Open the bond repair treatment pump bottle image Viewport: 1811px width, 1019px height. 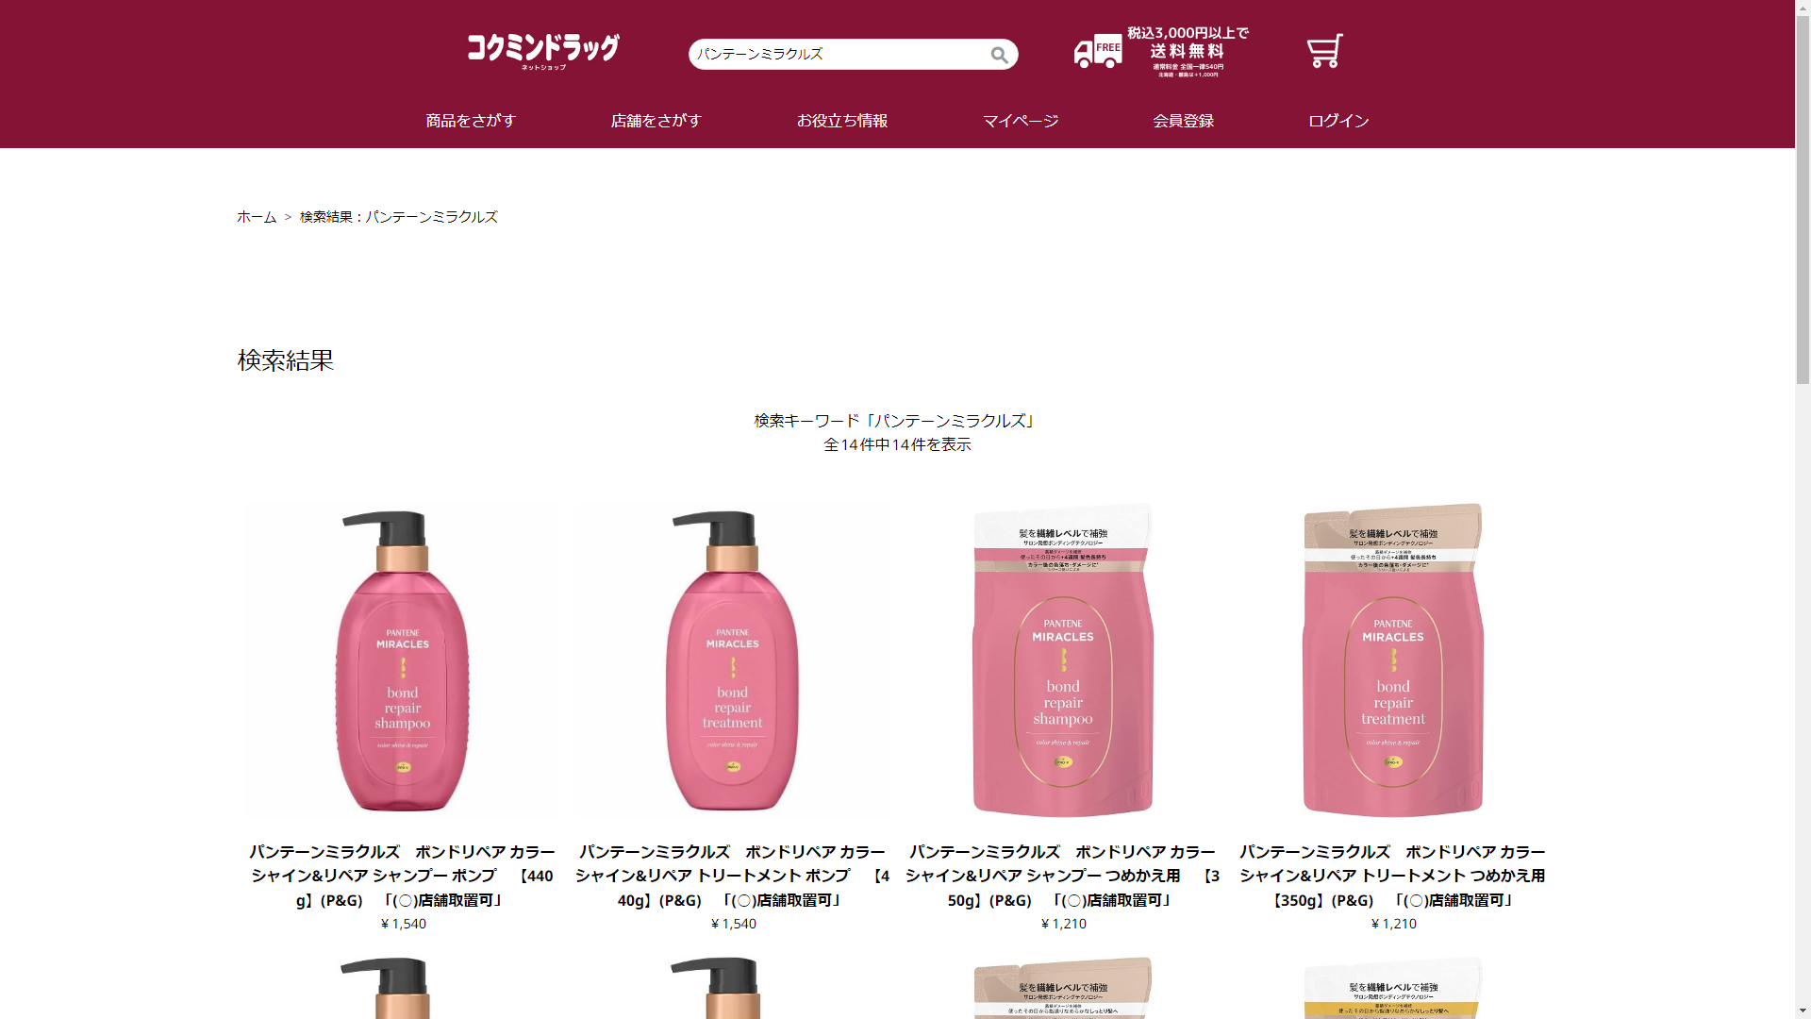(733, 660)
